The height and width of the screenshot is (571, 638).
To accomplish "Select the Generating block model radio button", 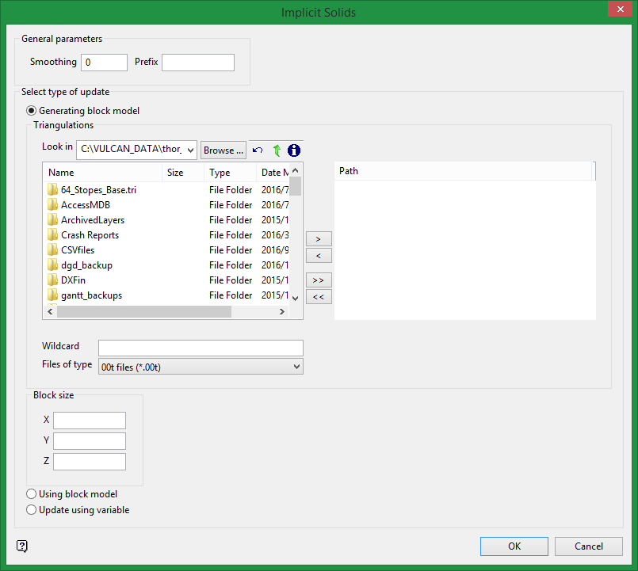I will pyautogui.click(x=32, y=111).
